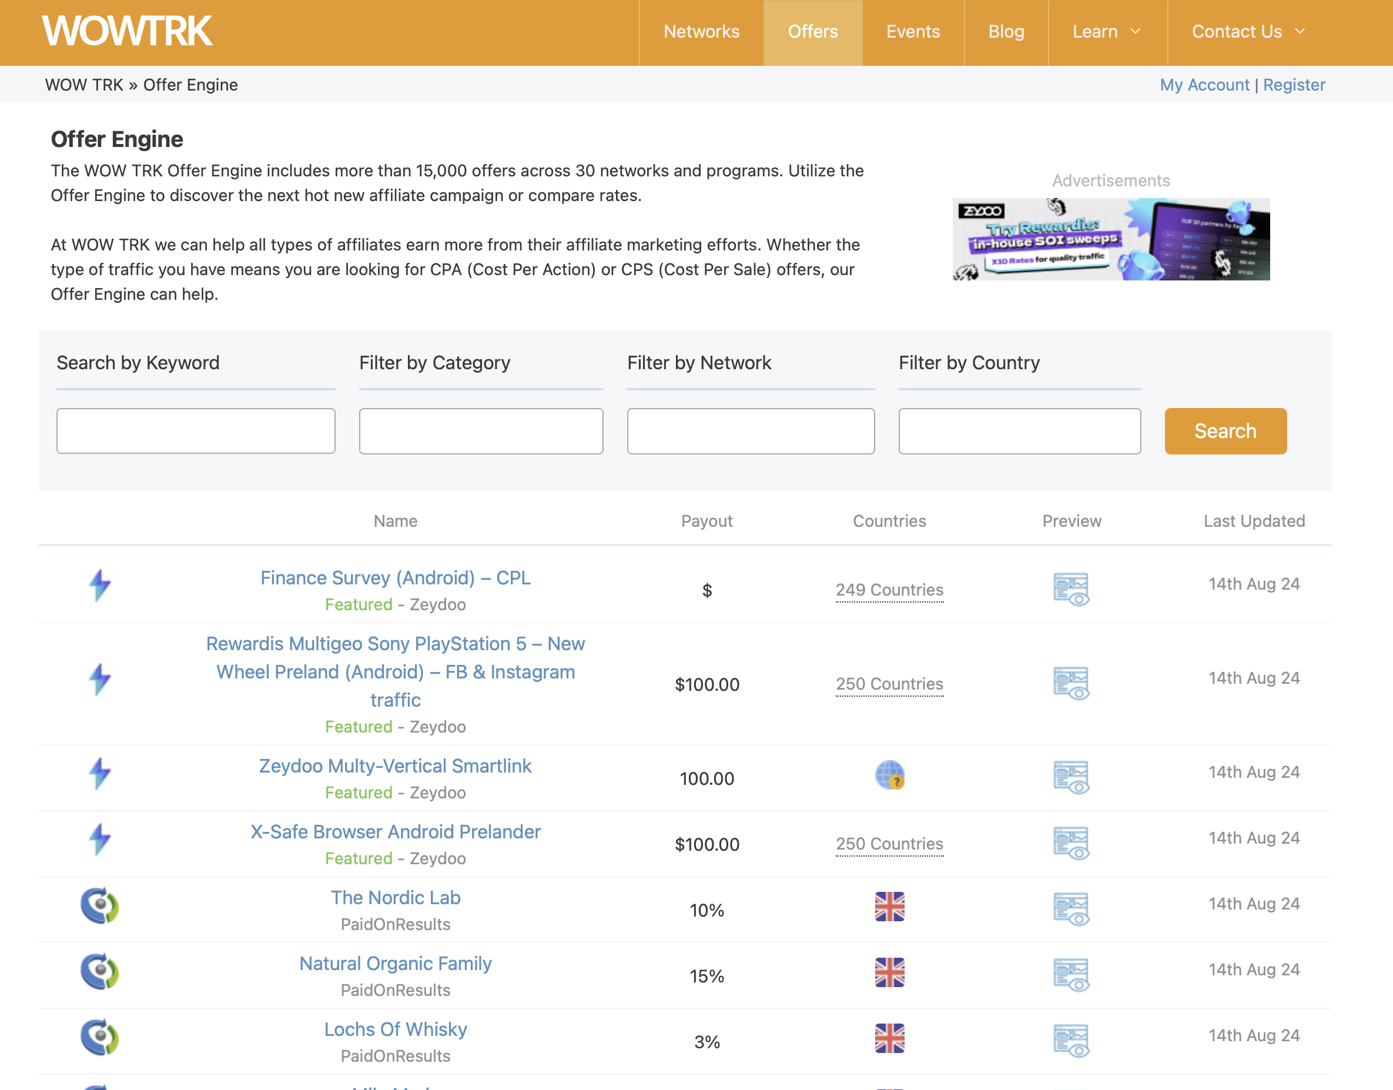
Task: Click the Zeydoo lightning icon beside Finance Survey
Action: 99,587
